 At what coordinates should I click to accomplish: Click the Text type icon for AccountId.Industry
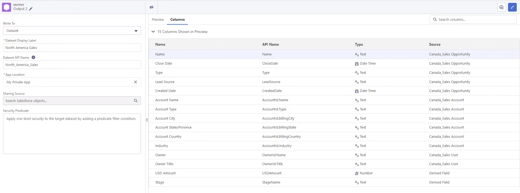357,146
